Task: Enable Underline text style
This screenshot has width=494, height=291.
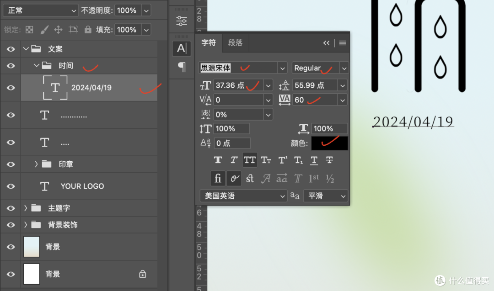Action: tap(314, 160)
